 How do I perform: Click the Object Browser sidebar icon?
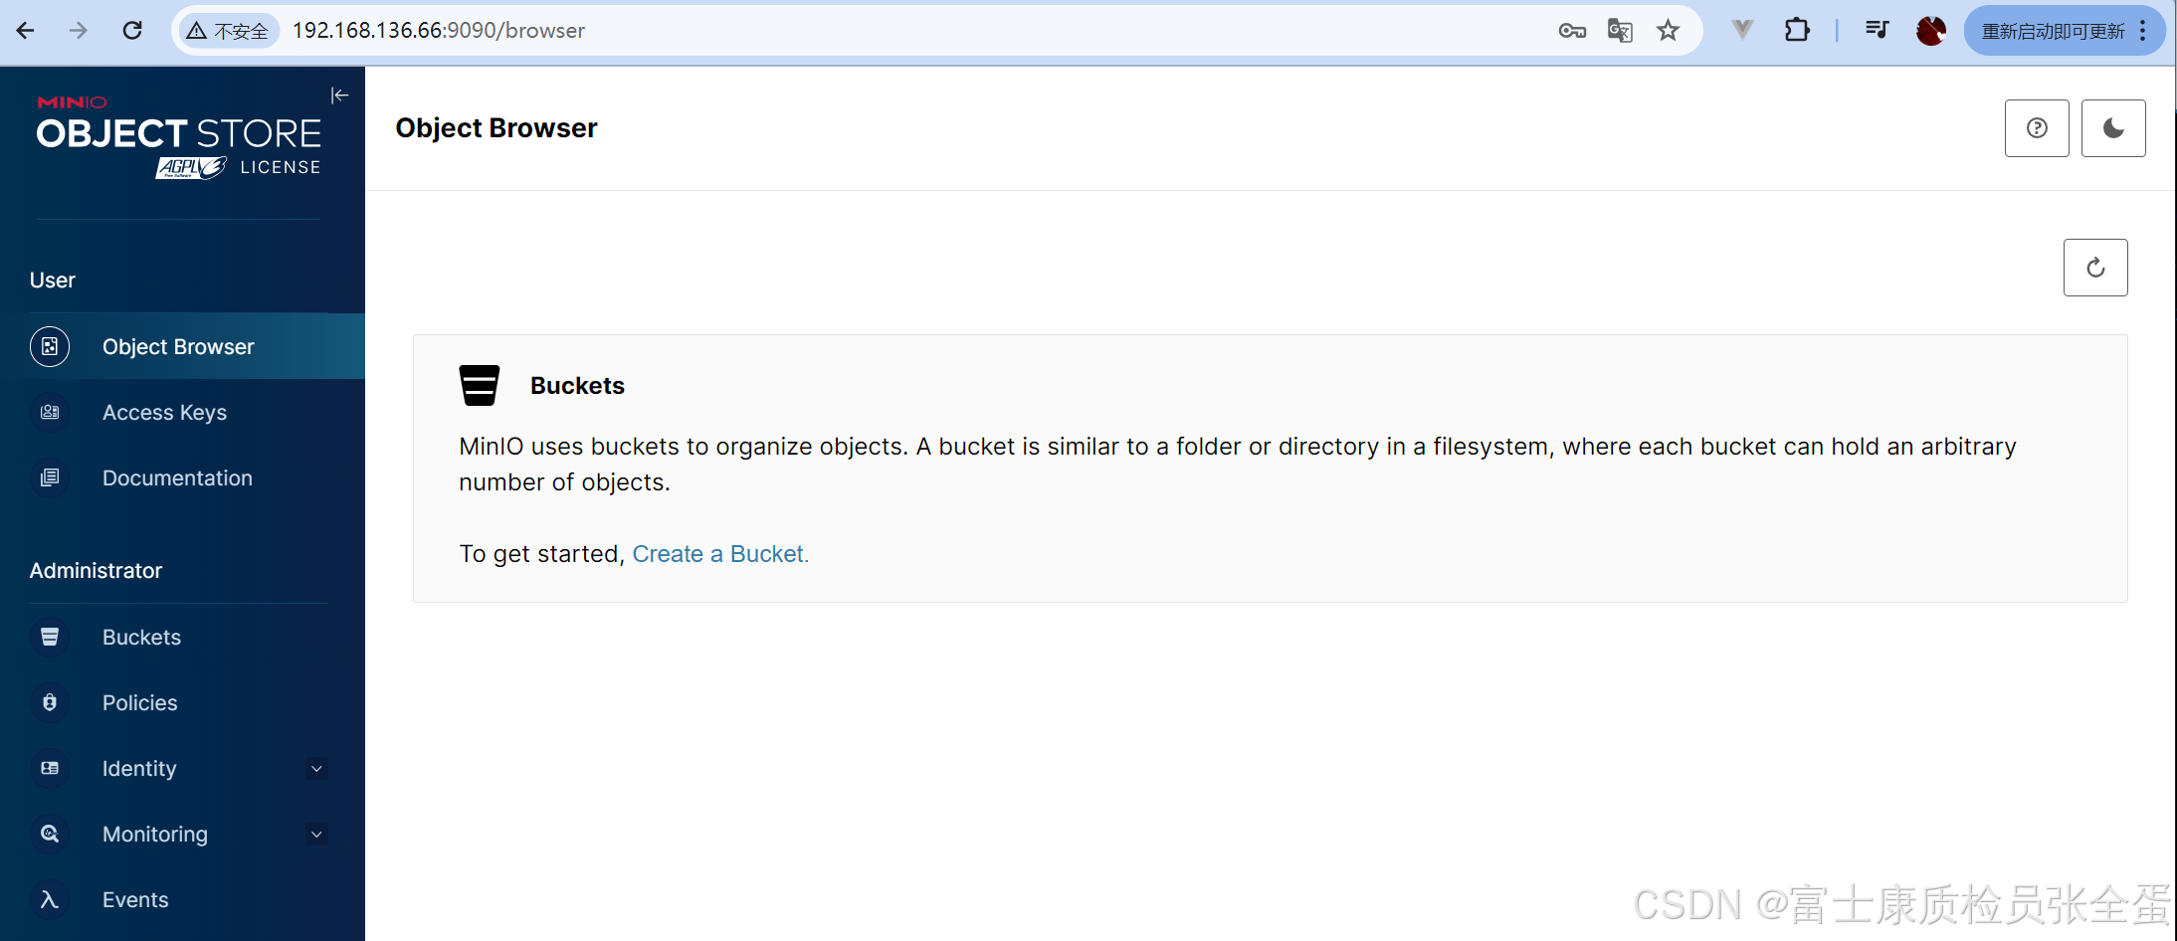click(x=50, y=346)
